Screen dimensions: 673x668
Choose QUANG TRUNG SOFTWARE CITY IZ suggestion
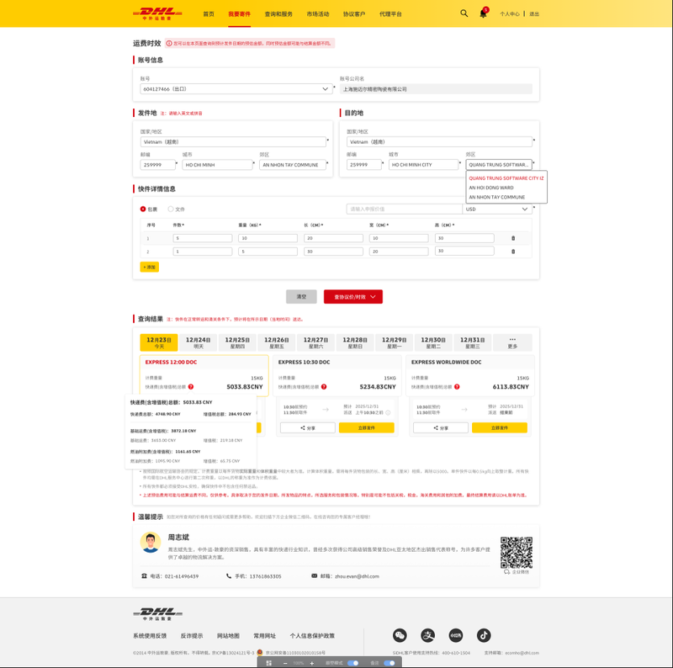point(506,178)
